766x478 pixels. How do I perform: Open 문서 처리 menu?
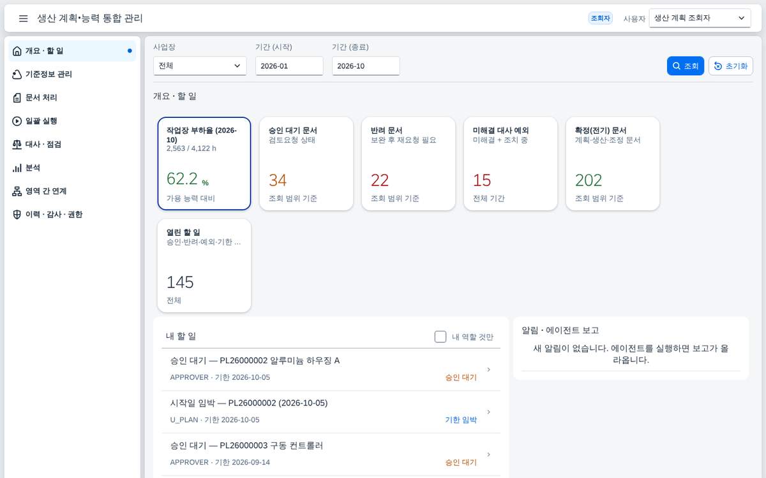[72, 98]
